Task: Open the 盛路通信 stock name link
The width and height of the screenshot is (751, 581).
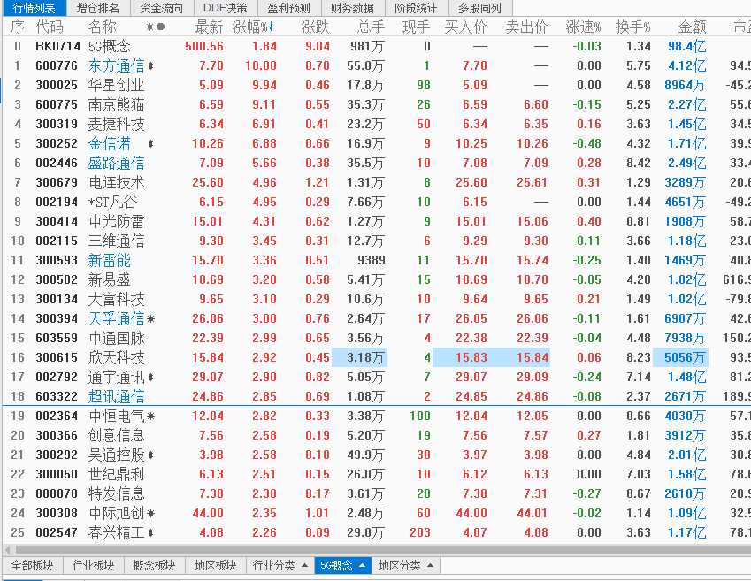Action: [x=117, y=164]
